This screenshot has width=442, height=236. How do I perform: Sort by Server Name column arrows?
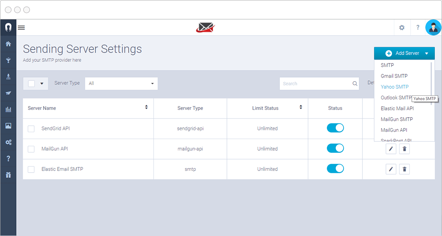click(146, 107)
